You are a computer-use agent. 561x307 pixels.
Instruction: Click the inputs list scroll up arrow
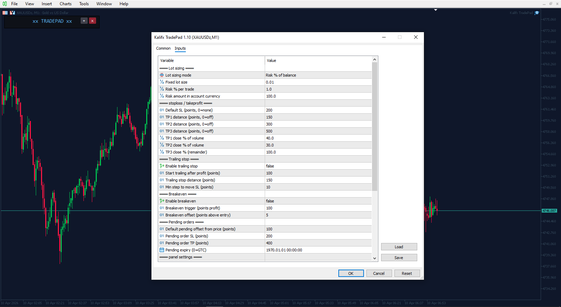[374, 59]
